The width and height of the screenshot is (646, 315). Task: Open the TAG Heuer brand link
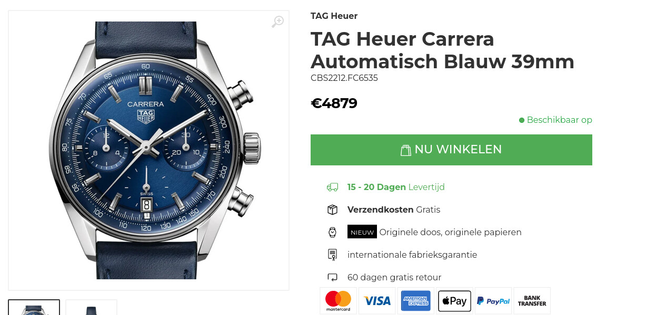(334, 16)
